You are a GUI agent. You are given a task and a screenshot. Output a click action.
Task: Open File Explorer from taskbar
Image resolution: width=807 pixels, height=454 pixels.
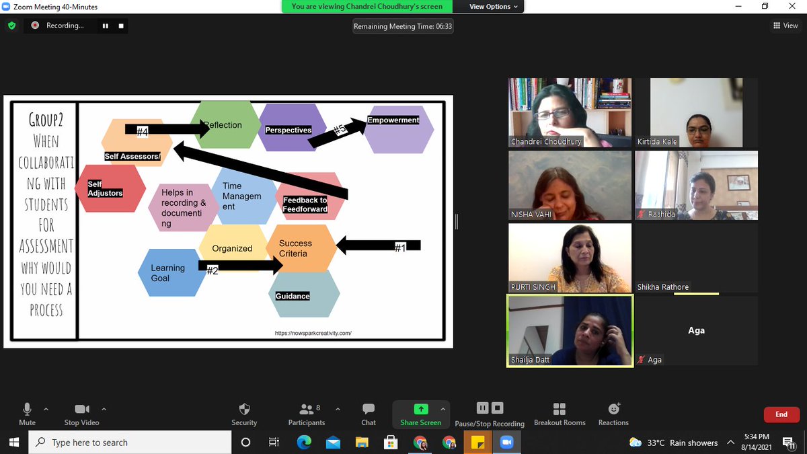click(362, 443)
